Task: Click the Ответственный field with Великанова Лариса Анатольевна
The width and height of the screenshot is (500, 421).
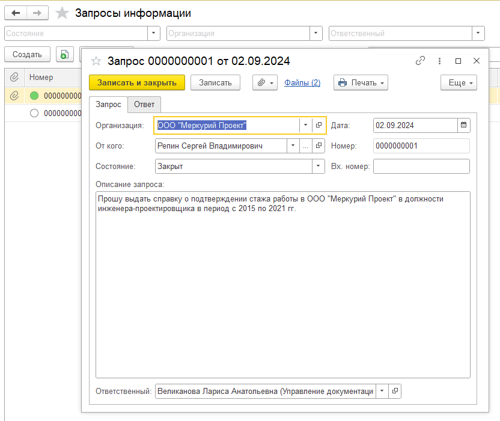Action: (266, 391)
